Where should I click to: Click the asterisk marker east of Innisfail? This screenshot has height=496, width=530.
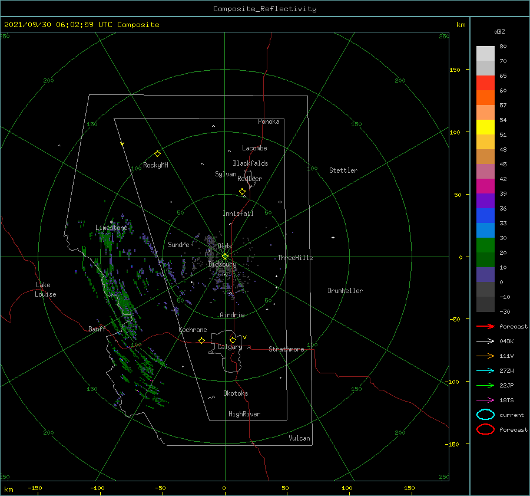coord(280,202)
